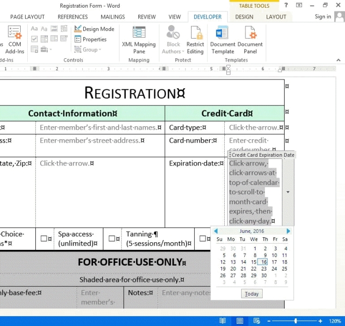Image resolution: width=345 pixels, height=326 pixels.
Task: Open PAGE LAYOUT tab
Action: coord(28,17)
